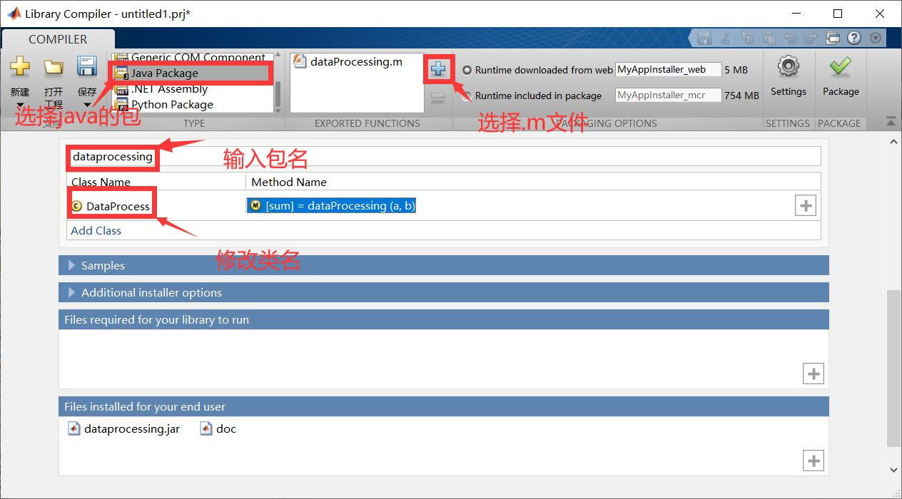
Task: Select the doc file entry
Action: point(218,428)
